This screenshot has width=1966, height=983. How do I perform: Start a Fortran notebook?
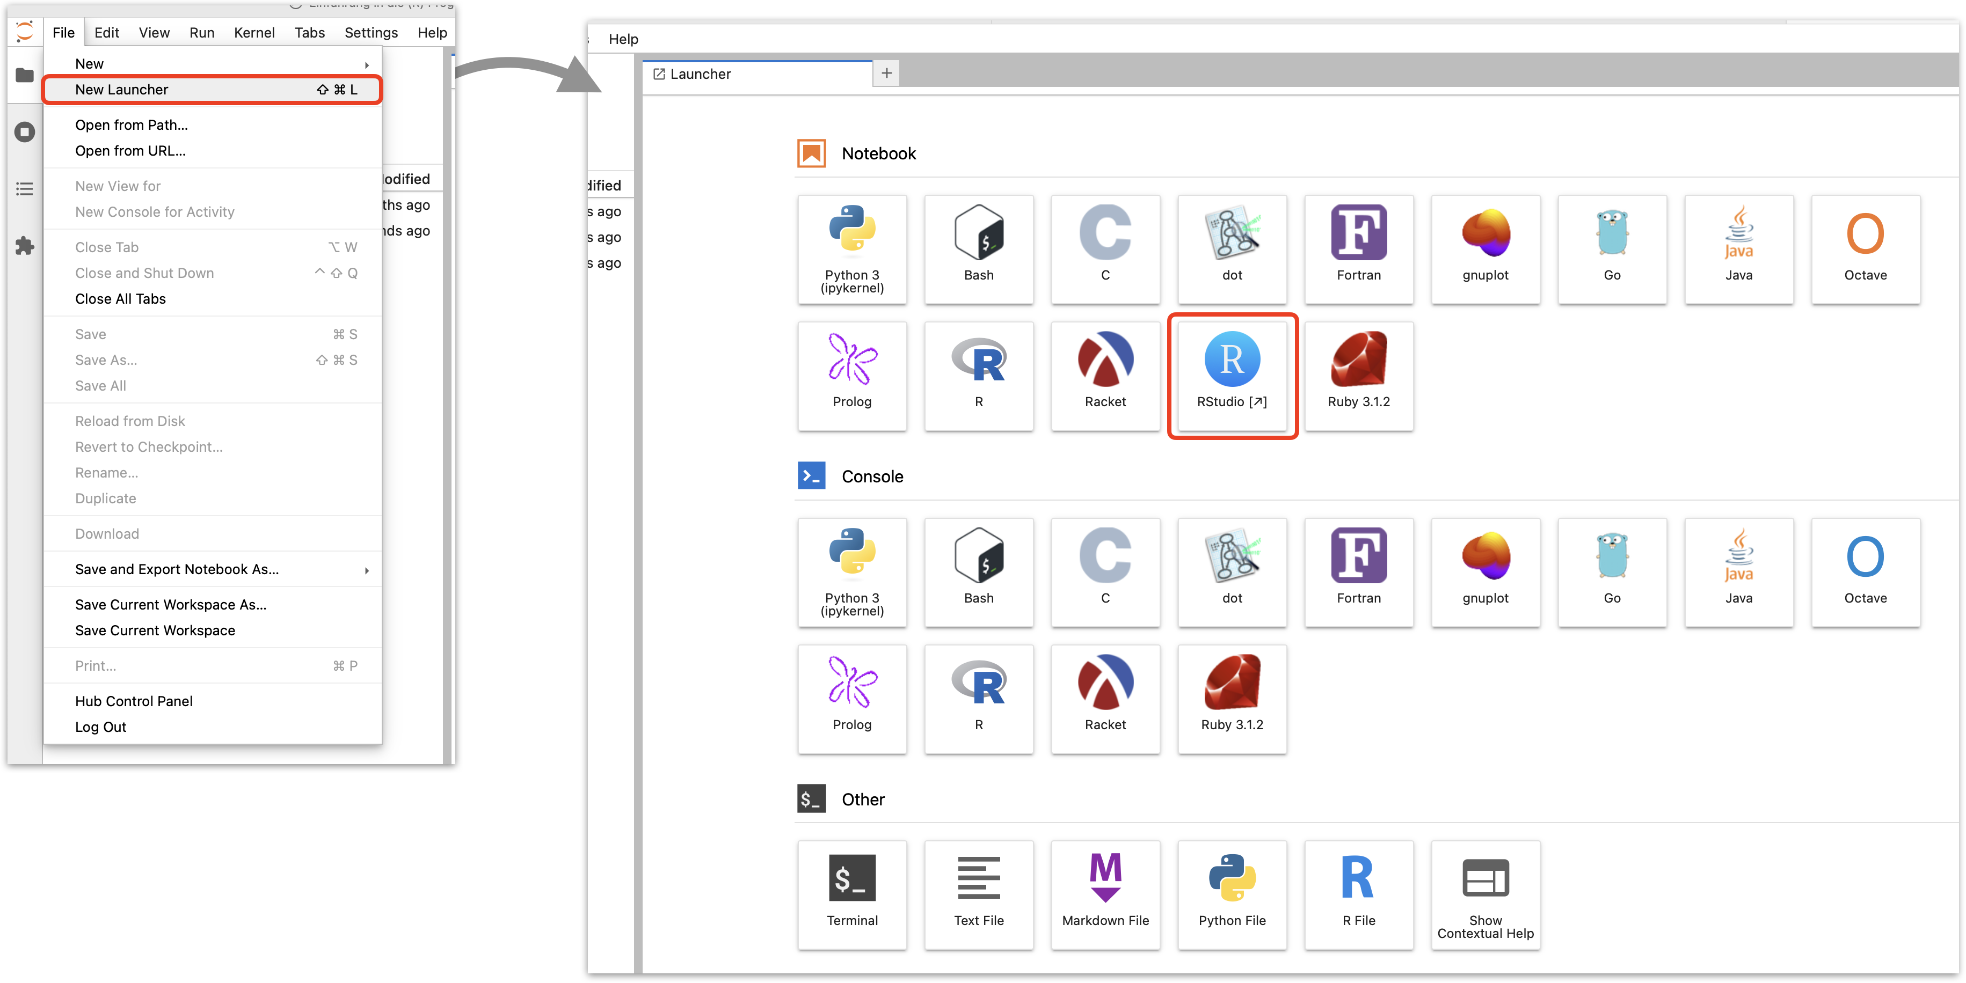coord(1358,248)
